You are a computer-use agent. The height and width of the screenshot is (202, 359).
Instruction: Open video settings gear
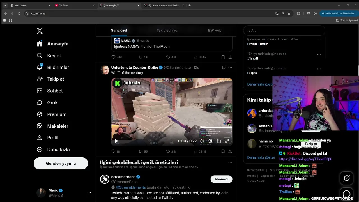click(x=210, y=141)
